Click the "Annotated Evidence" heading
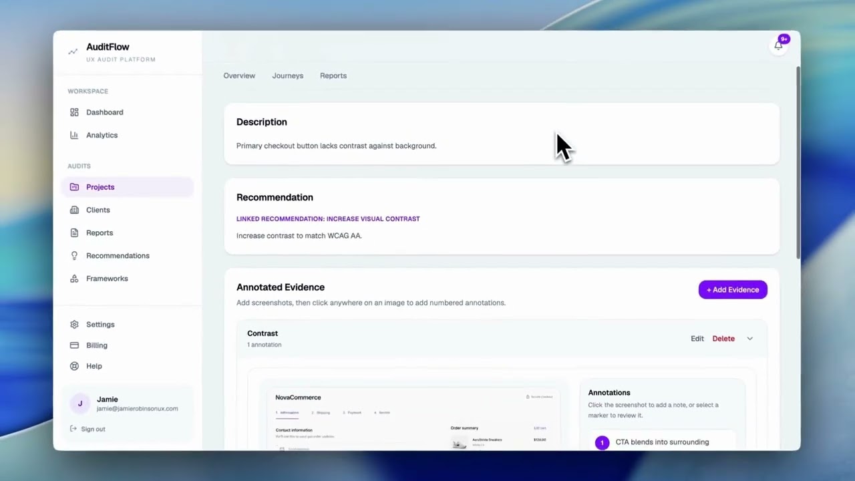This screenshot has width=855, height=481. [281, 287]
